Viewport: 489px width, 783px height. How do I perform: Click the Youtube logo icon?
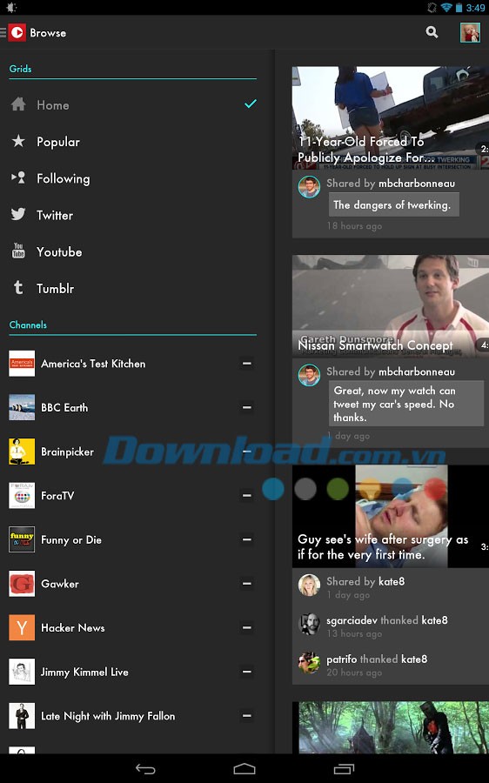18,251
